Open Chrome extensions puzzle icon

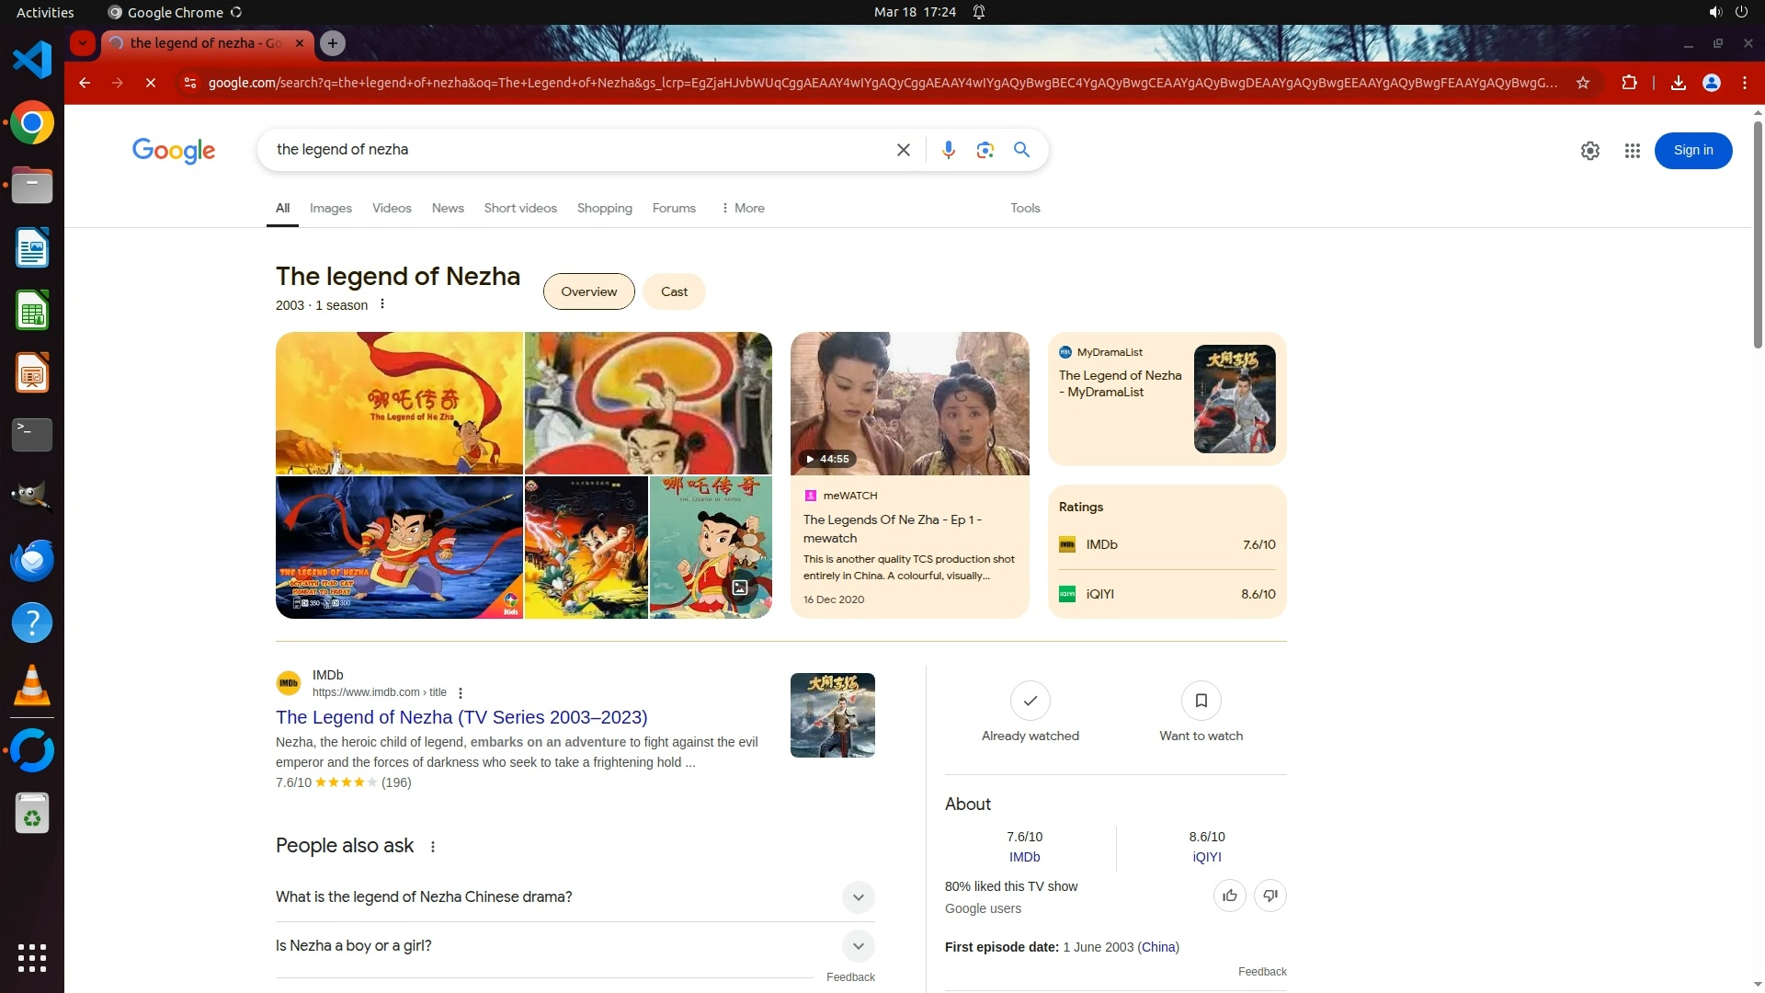point(1629,83)
